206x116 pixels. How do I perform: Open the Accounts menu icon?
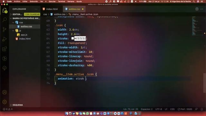tap(5, 92)
